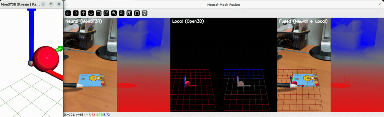Click the Fused (Neural + Local) label
384x117 pixels.
pos(303,21)
